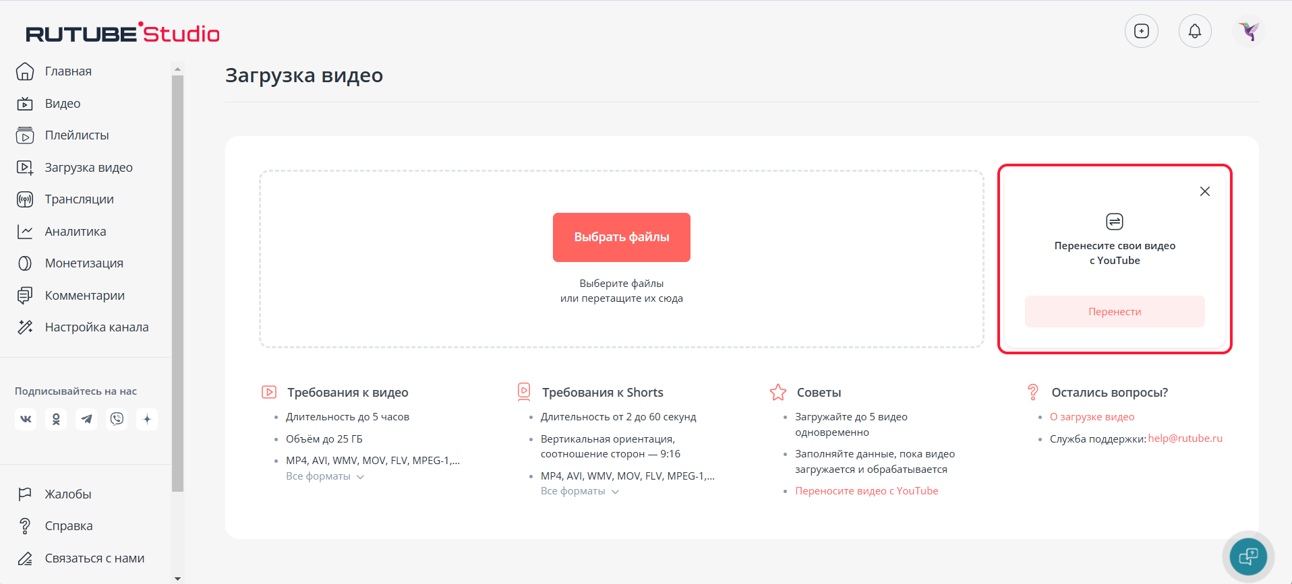Viewport: 1292px width, 584px height.
Task: Click the Выбрать файлы button
Action: click(622, 237)
